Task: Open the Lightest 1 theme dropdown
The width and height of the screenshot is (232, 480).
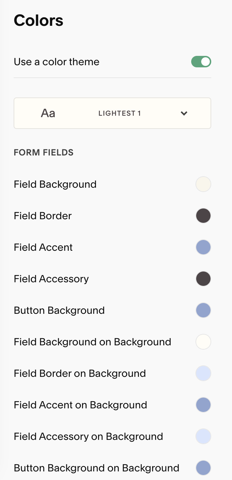Action: click(112, 113)
